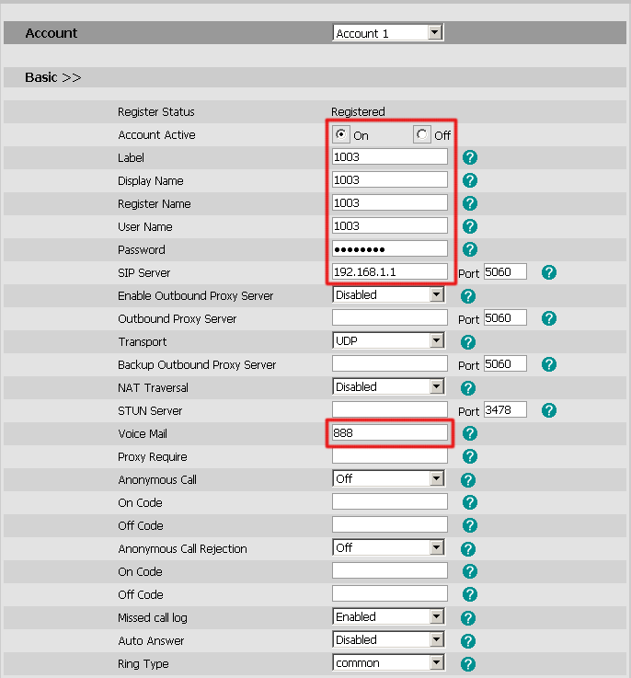Image resolution: width=631 pixels, height=678 pixels.
Task: Open help icon next to SIP Server port
Action: tap(549, 272)
